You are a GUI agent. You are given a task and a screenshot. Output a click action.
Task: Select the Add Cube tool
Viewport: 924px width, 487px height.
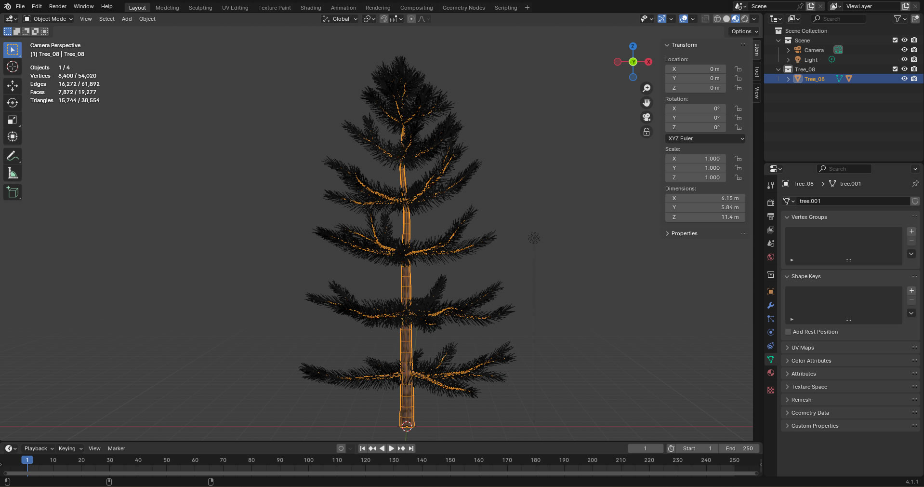(13, 192)
